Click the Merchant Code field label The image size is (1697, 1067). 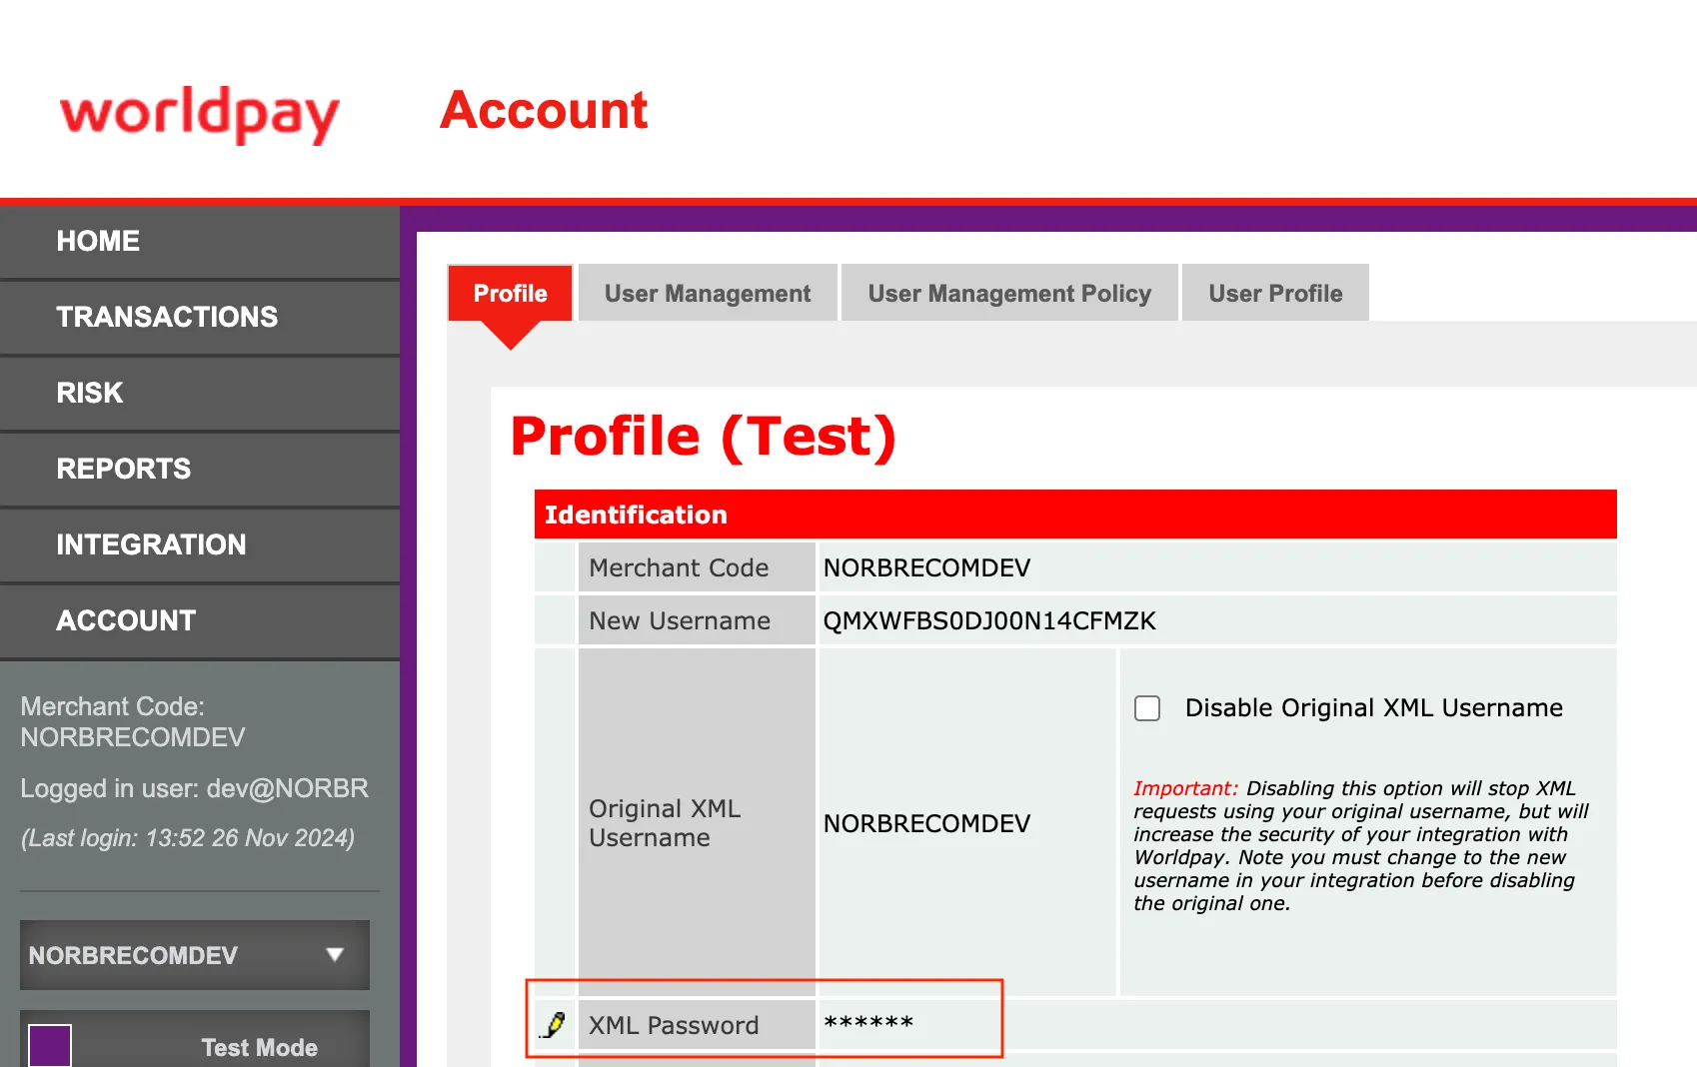[x=679, y=567]
